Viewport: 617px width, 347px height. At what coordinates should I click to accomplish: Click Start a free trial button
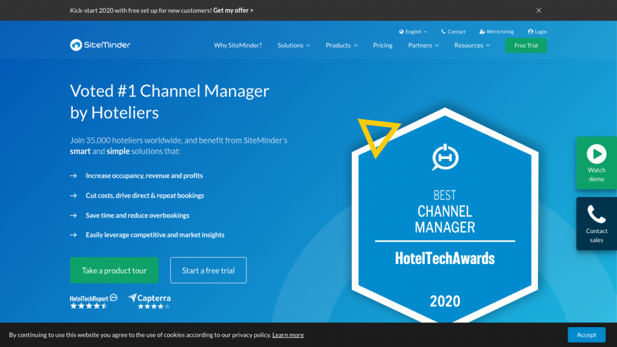[208, 270]
